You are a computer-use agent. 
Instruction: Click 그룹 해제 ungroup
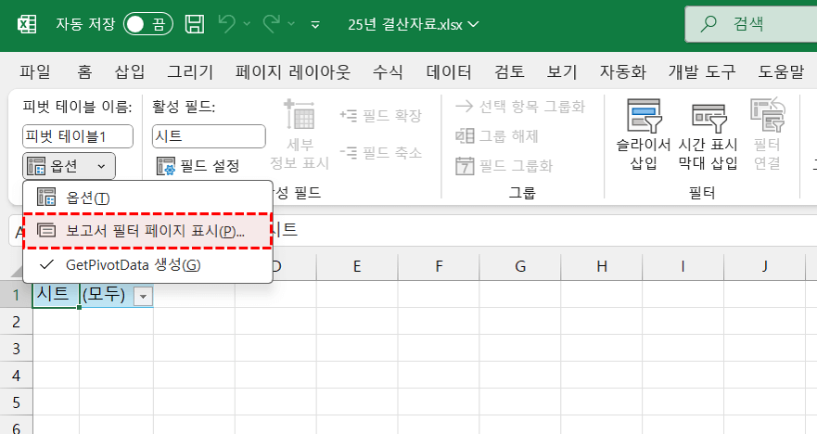(x=496, y=136)
